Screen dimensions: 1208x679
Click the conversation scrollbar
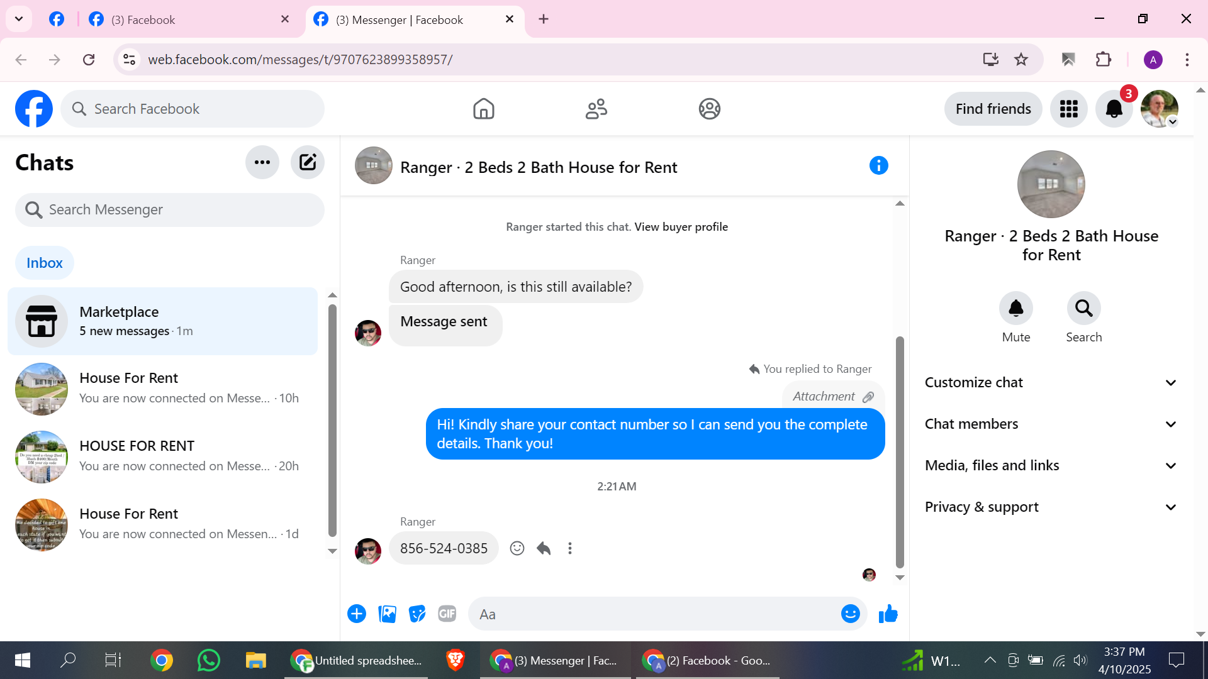900,453
